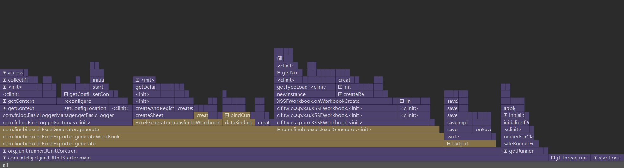Click the plus icon beside output frame
The width and height of the screenshot is (624, 168).
449,144
